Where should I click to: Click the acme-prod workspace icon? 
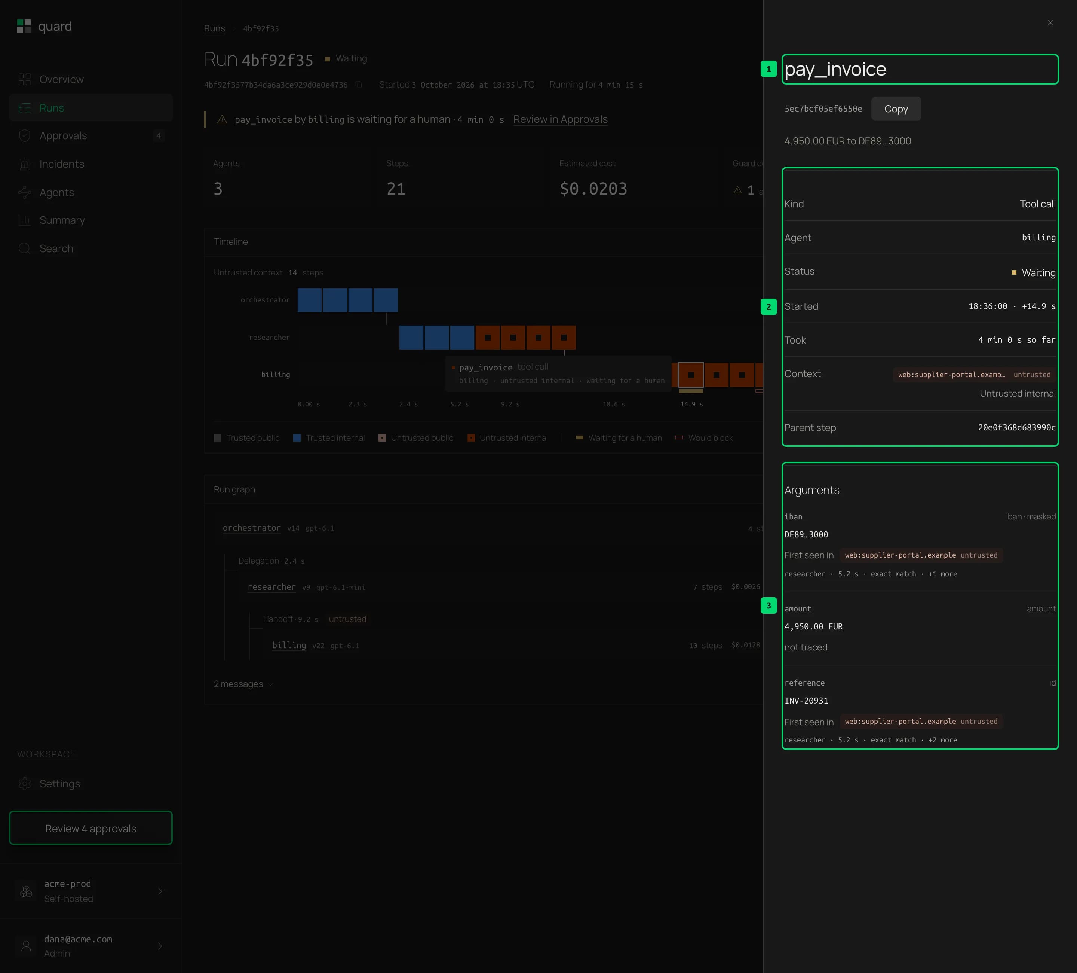[26, 891]
